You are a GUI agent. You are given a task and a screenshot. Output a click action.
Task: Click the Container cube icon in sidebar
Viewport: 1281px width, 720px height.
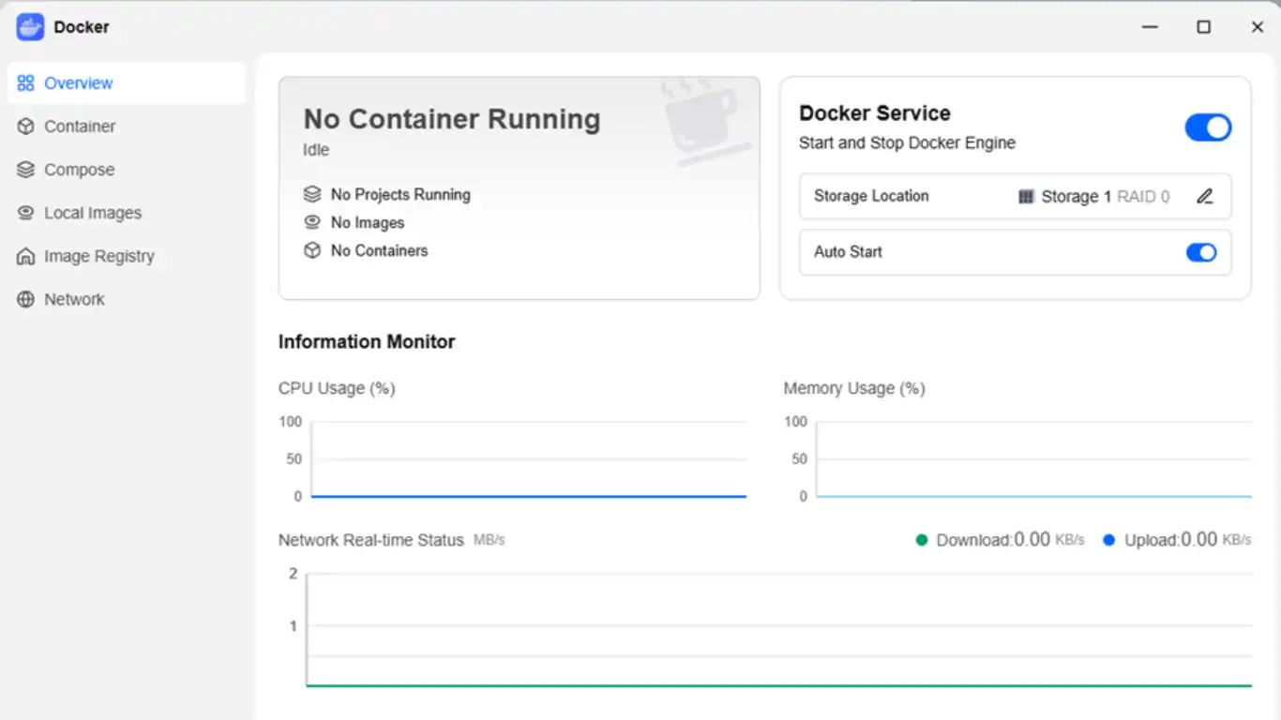25,127
